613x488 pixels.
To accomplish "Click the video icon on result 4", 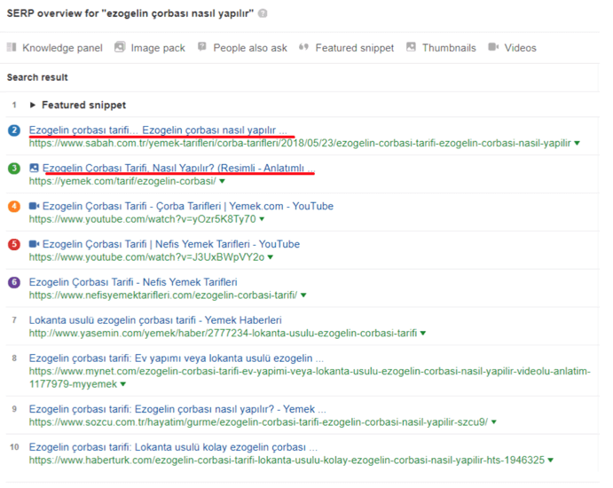I will click(x=34, y=206).
